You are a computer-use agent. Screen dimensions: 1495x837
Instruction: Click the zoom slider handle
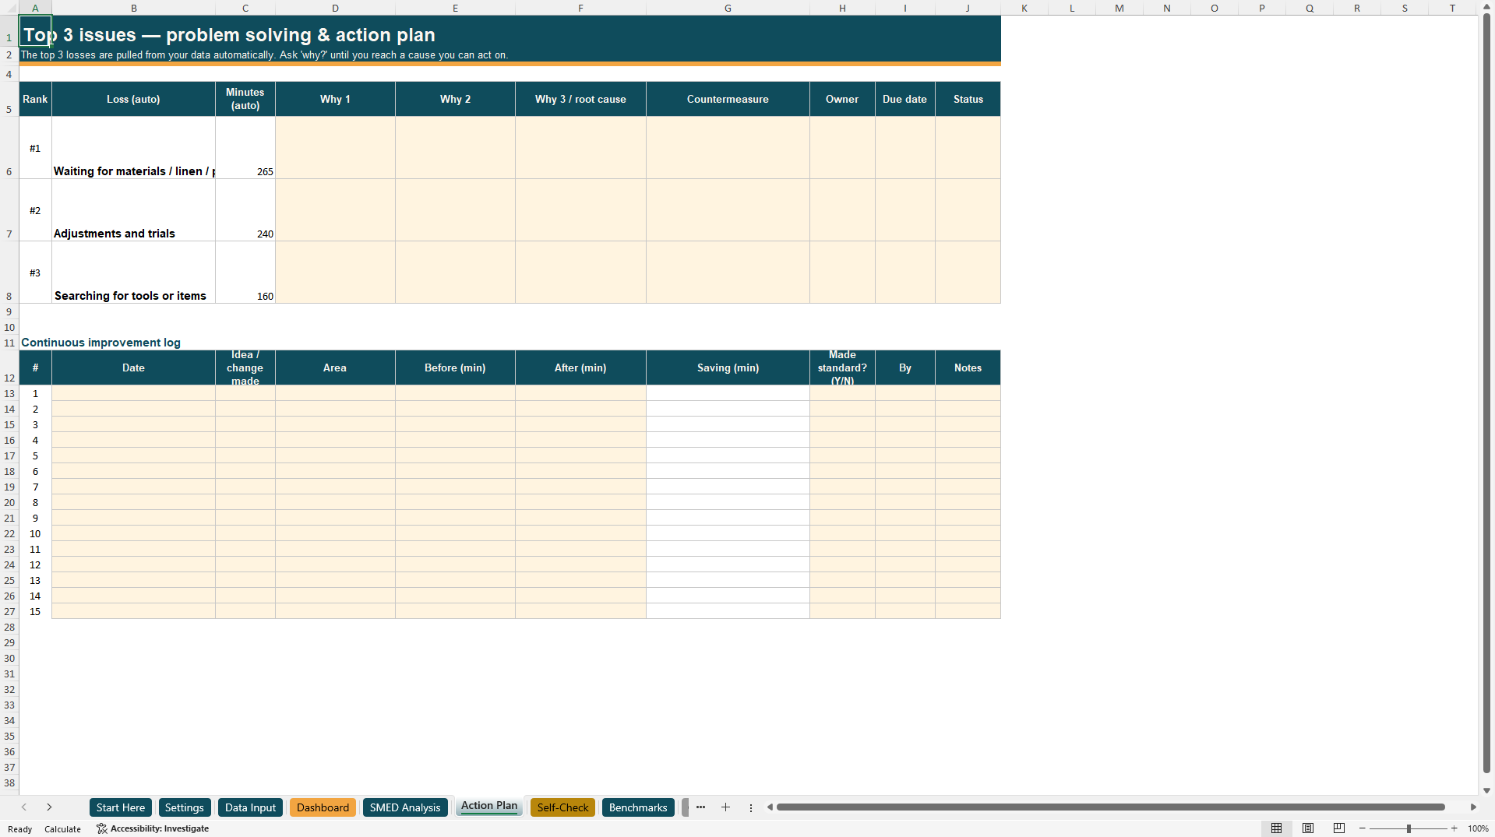[x=1409, y=828]
